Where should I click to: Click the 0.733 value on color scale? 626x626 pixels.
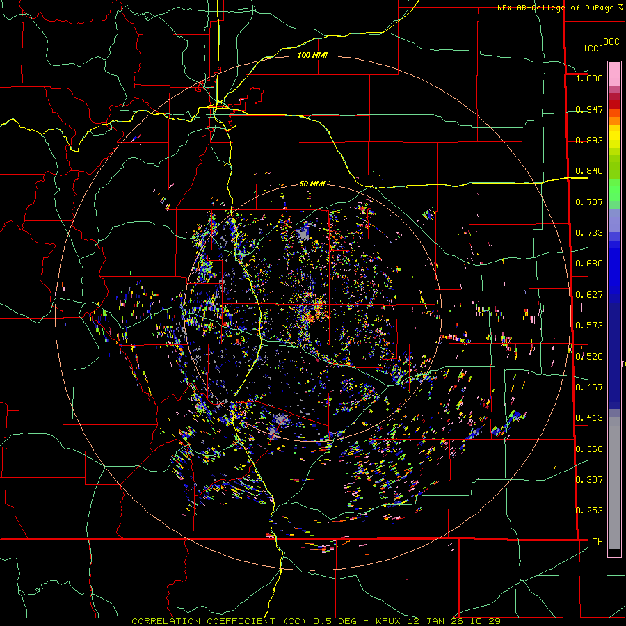click(589, 232)
